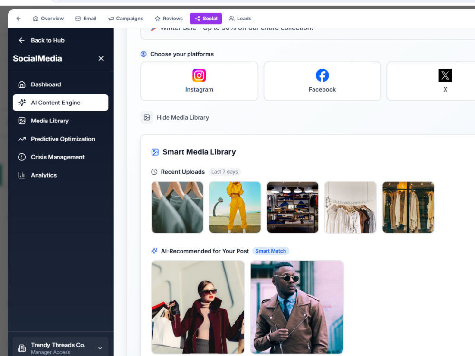This screenshot has width=475, height=356.
Task: Select the boutique window coats thumbnail
Action: (x=408, y=207)
